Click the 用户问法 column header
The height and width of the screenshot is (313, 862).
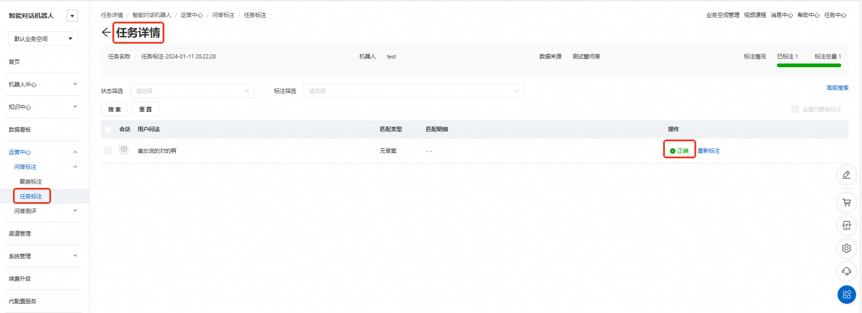click(149, 129)
